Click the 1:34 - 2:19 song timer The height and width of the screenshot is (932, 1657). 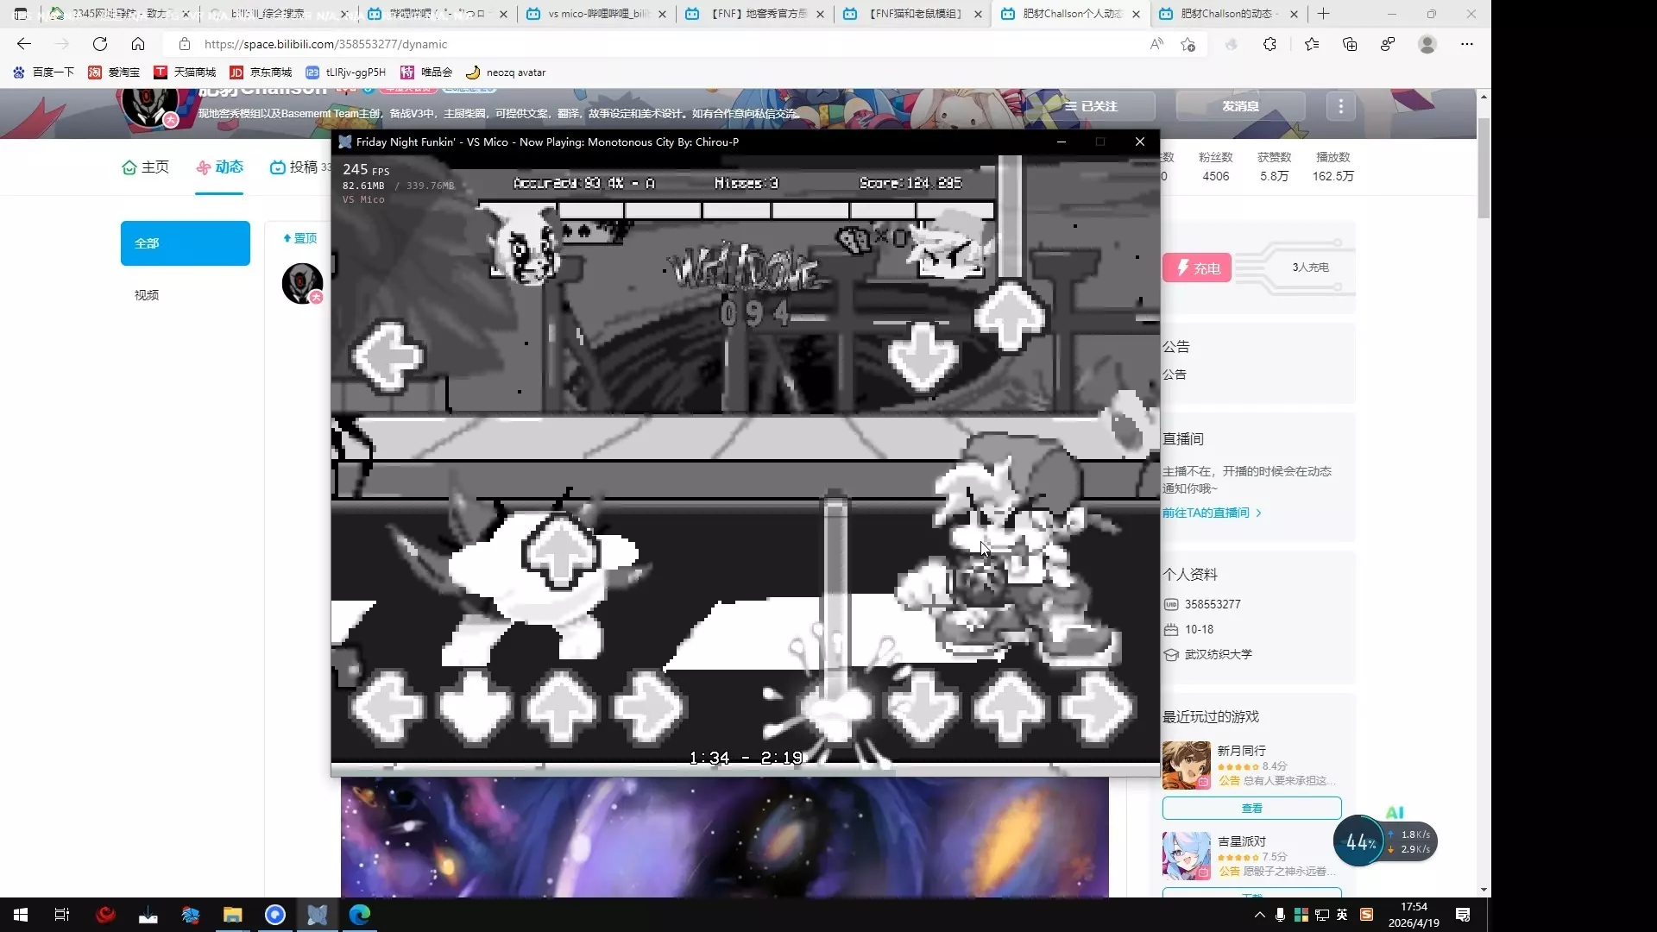[746, 758]
